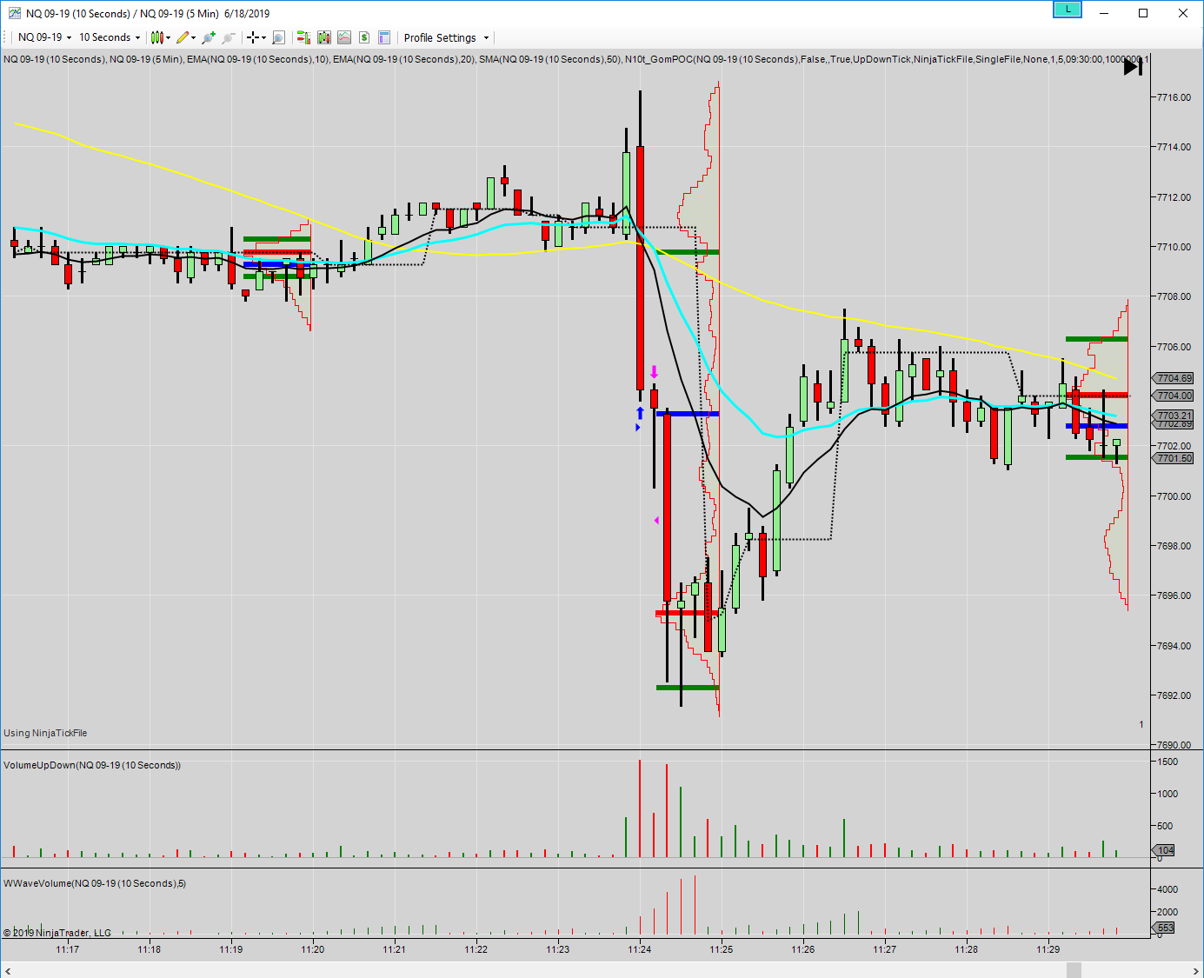Click the scrollbar left arrow

pyautogui.click(x=9, y=970)
